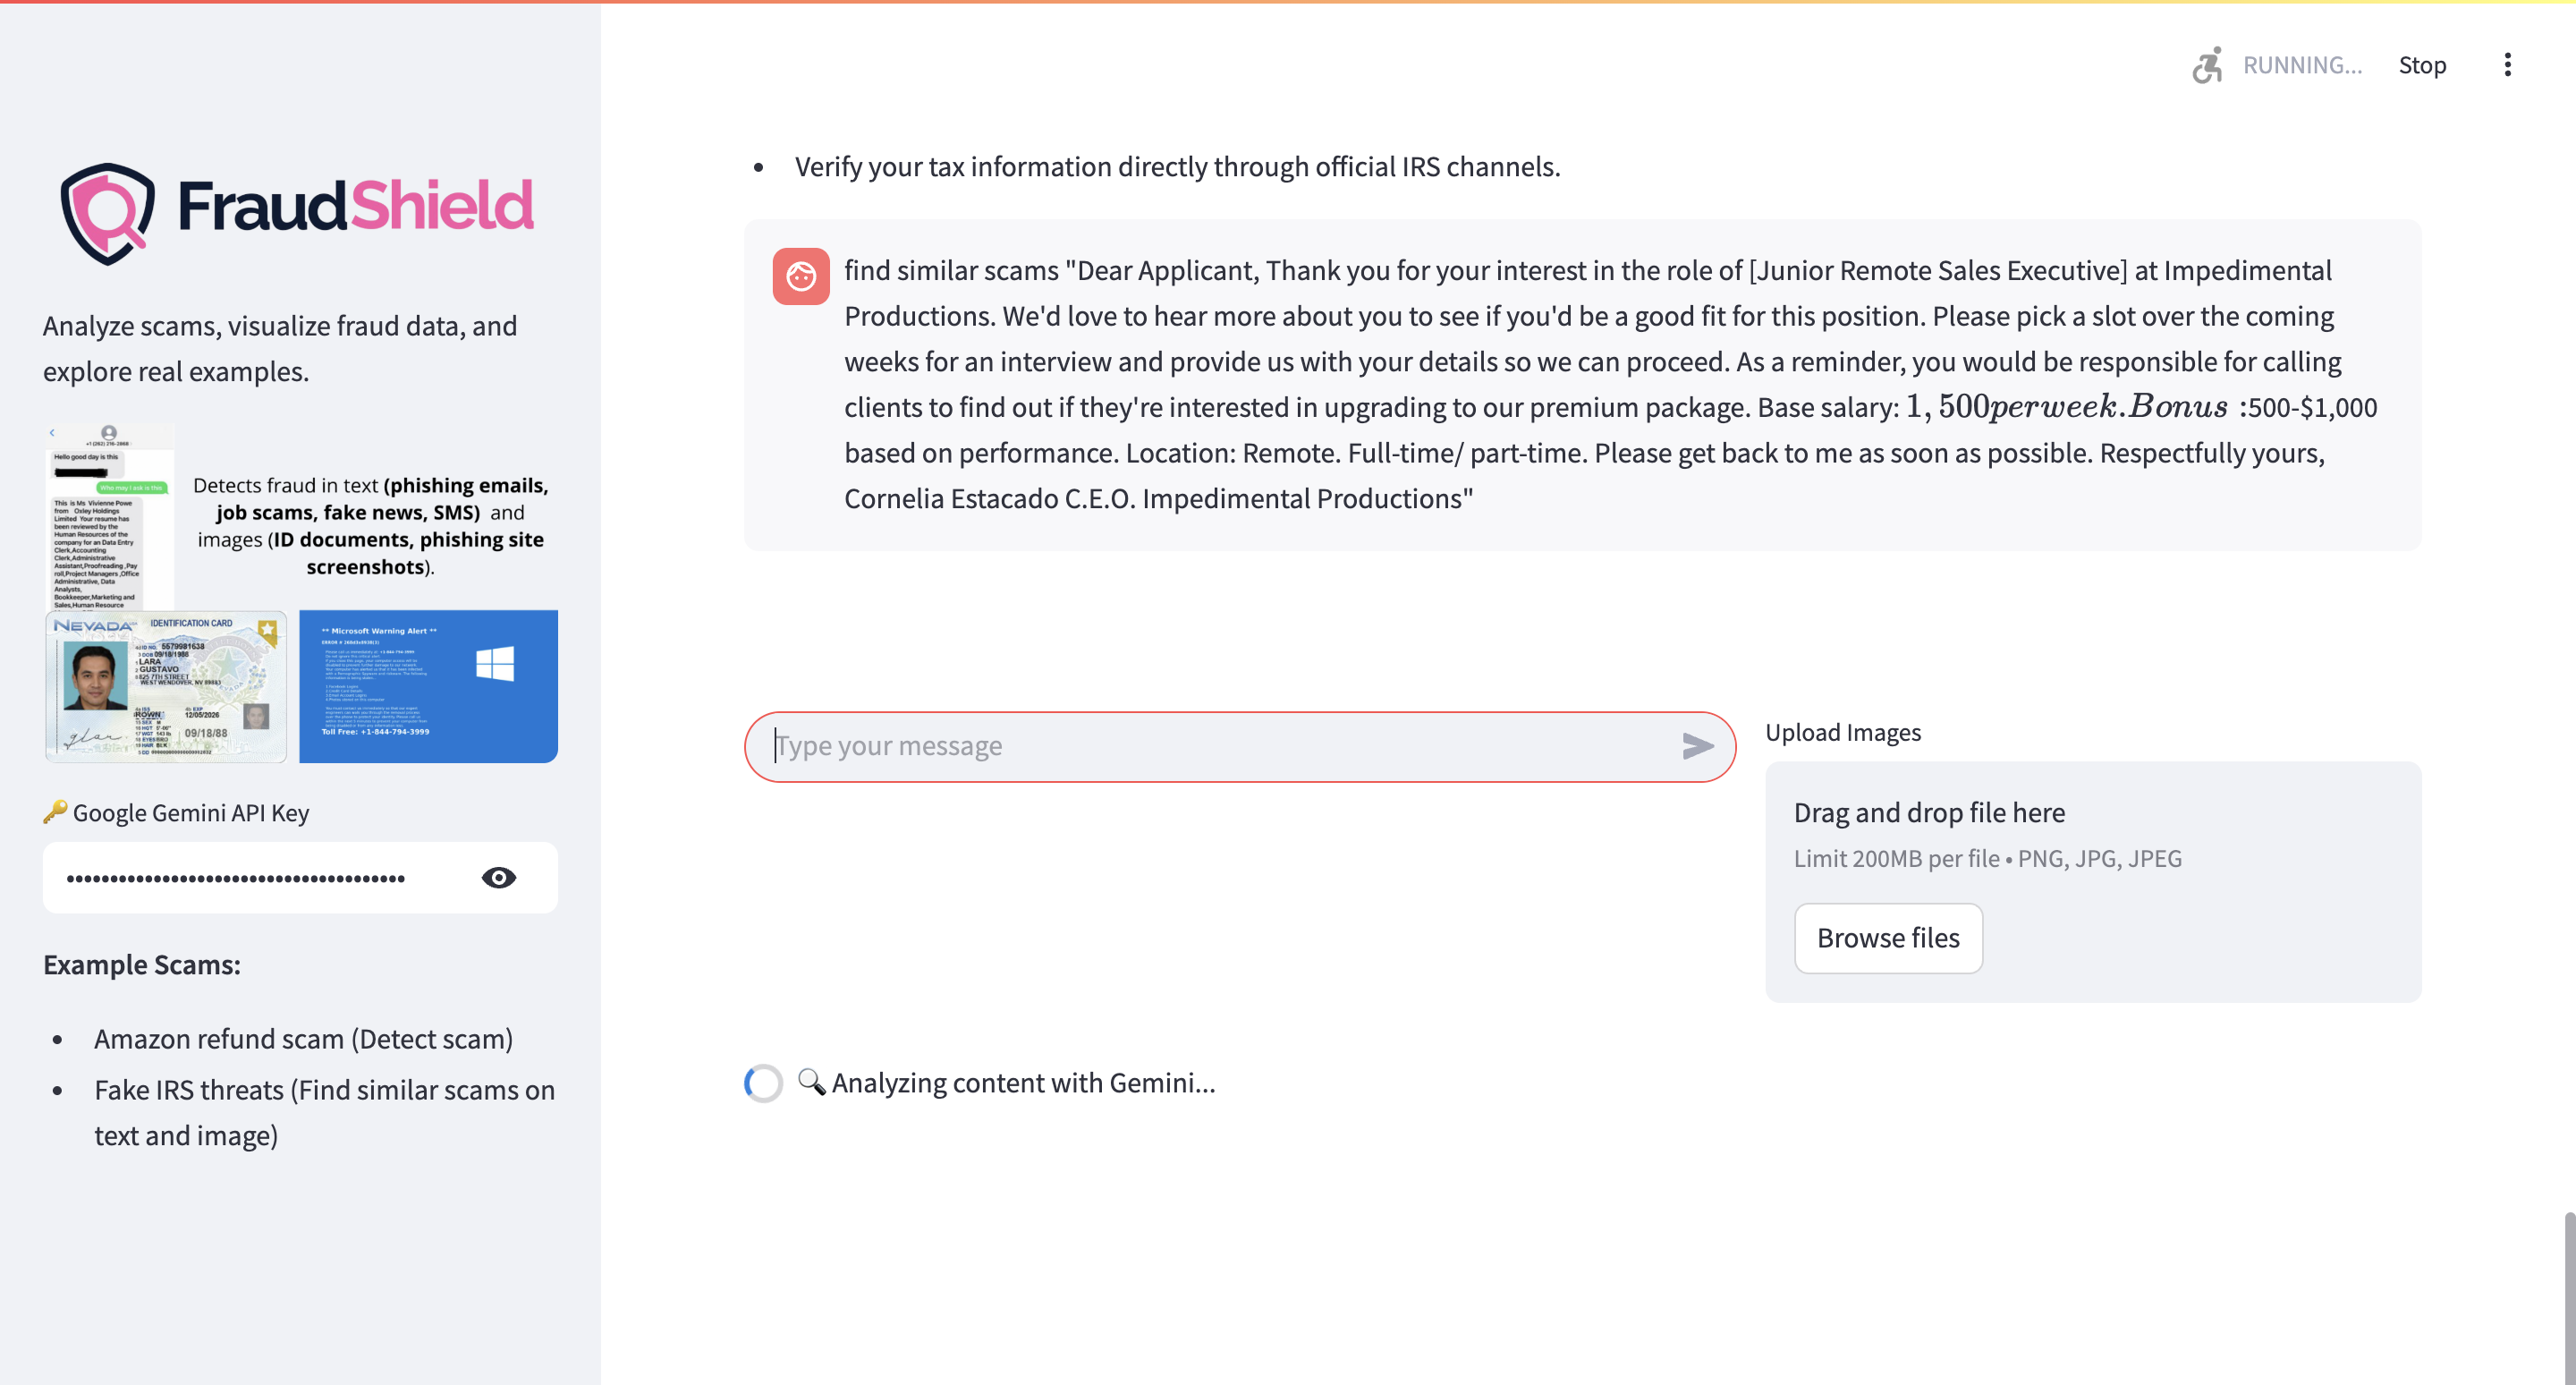2576x1385 pixels.
Task: Click the key emoji beside API Key label
Action: [55, 811]
